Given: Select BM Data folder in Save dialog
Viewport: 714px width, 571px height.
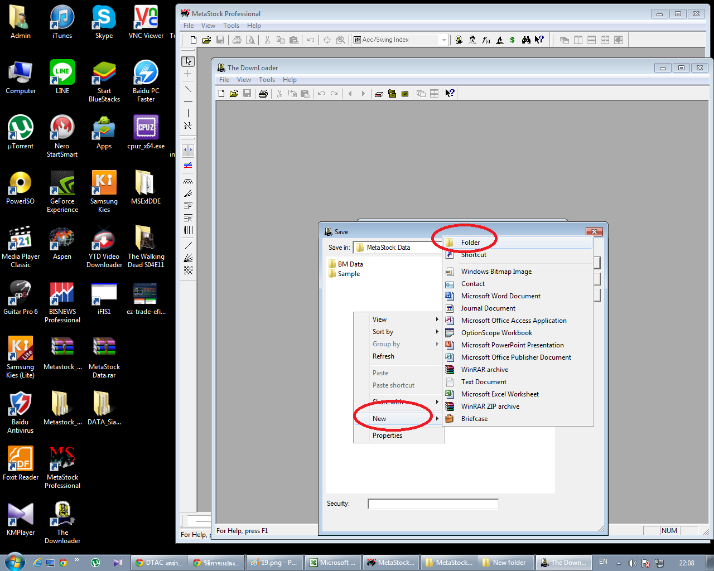Looking at the screenshot, I should point(346,264).
